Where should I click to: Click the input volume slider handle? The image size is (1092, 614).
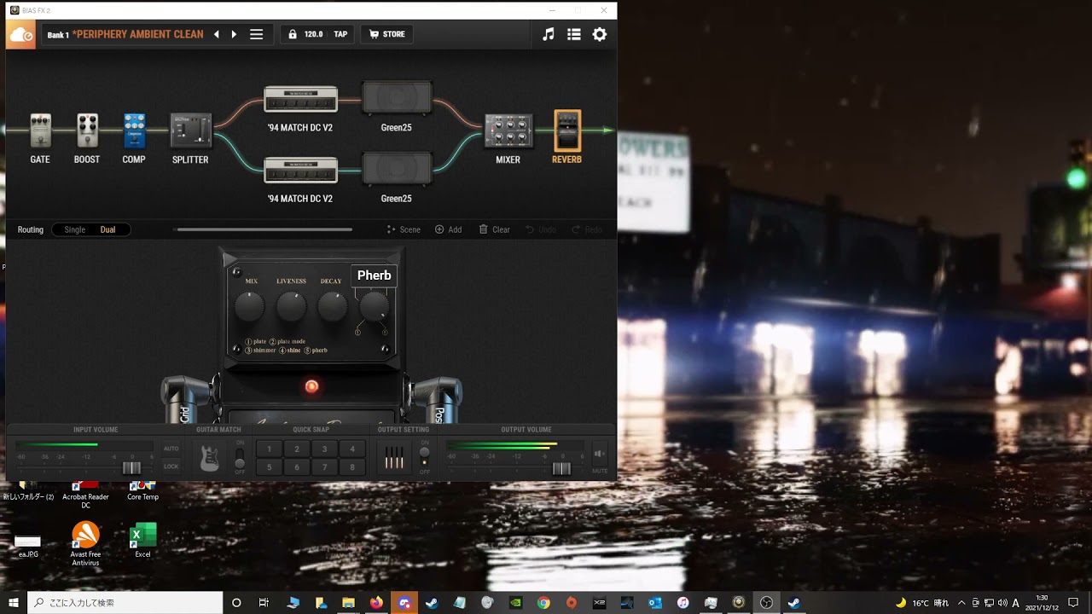point(131,468)
